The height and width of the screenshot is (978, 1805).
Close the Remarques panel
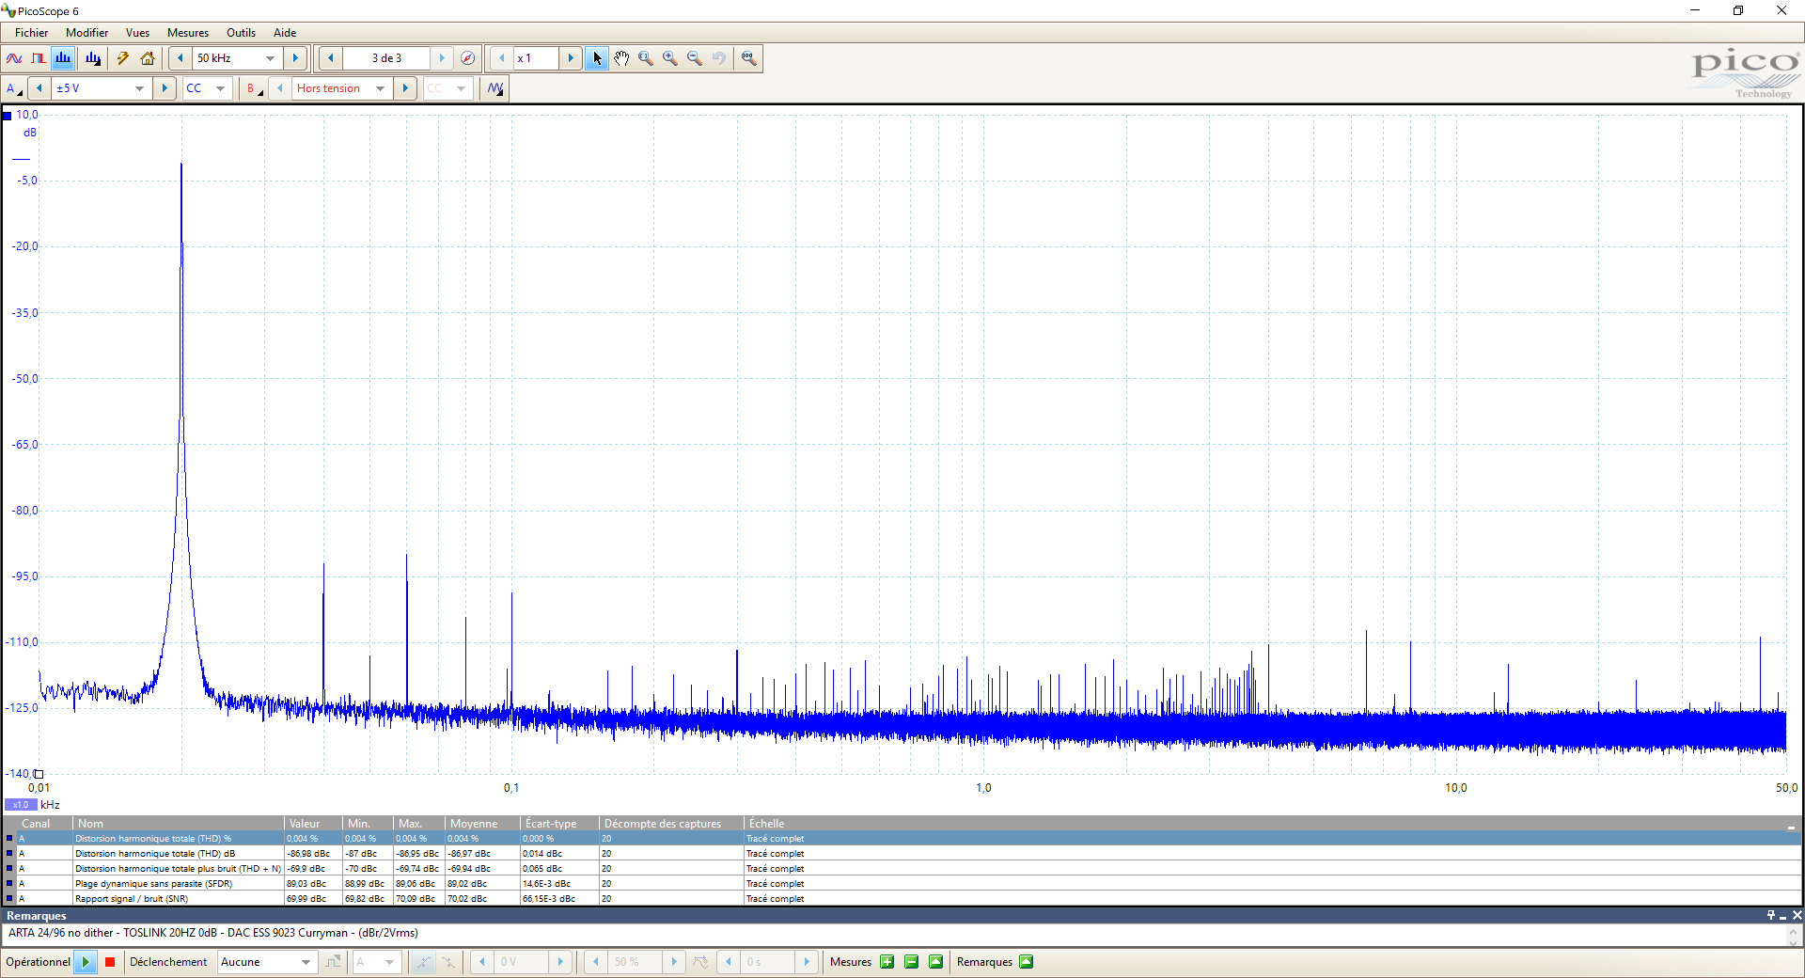(x=1797, y=916)
